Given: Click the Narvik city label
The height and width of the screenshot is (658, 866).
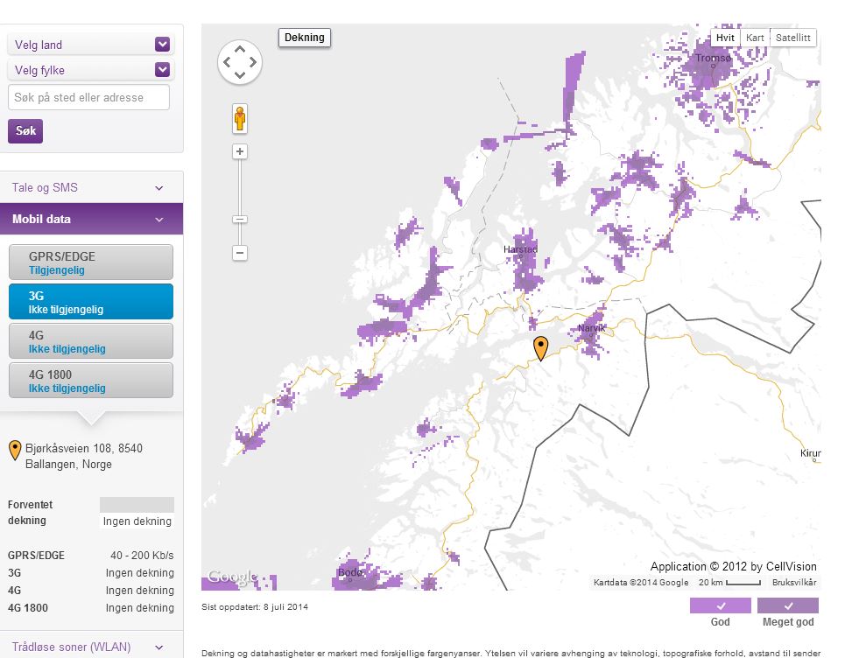Looking at the screenshot, I should coord(592,328).
